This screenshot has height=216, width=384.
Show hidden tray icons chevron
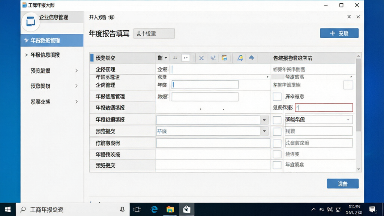point(313,209)
